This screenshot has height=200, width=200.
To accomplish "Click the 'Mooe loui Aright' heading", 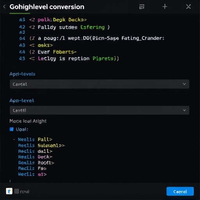I will tap(28, 121).
